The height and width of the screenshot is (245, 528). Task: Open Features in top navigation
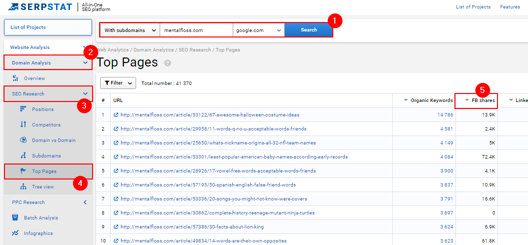510,6
